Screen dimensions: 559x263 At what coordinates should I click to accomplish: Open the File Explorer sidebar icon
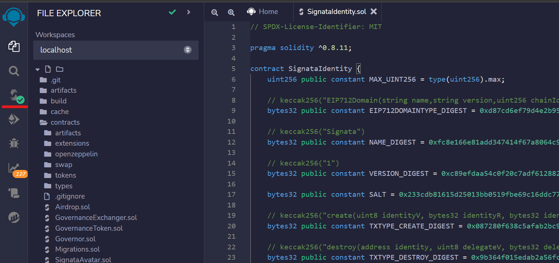(14, 46)
